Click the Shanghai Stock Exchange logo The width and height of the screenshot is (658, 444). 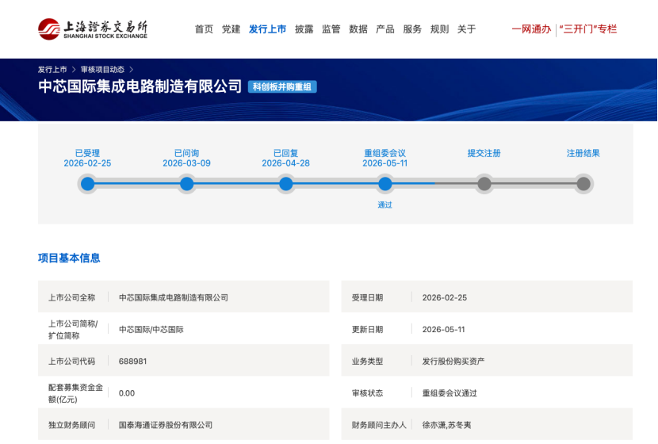tap(93, 29)
